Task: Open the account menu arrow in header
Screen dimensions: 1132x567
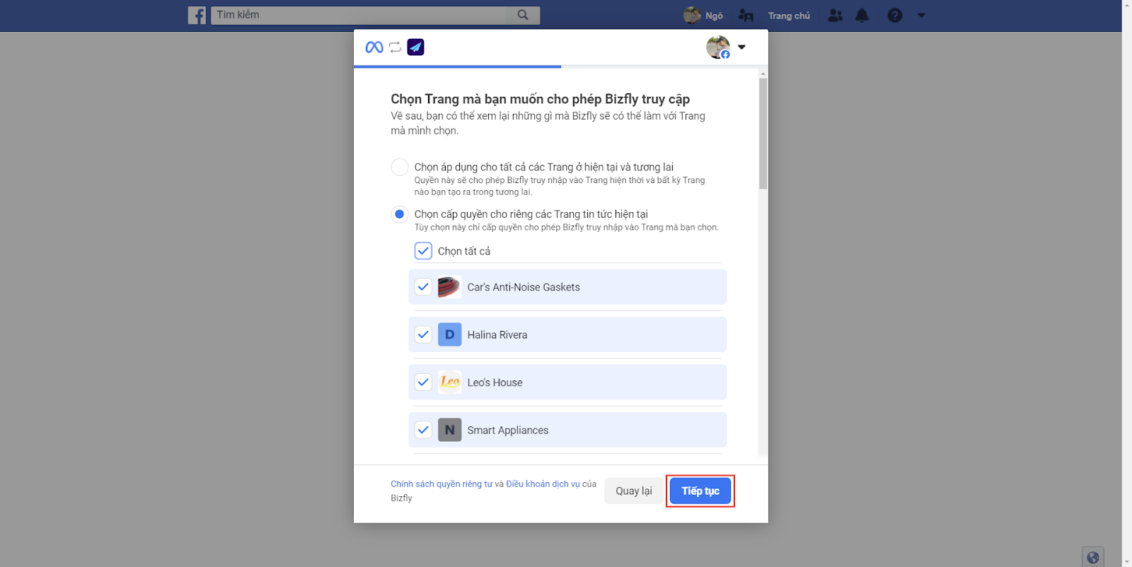Action: click(x=921, y=15)
